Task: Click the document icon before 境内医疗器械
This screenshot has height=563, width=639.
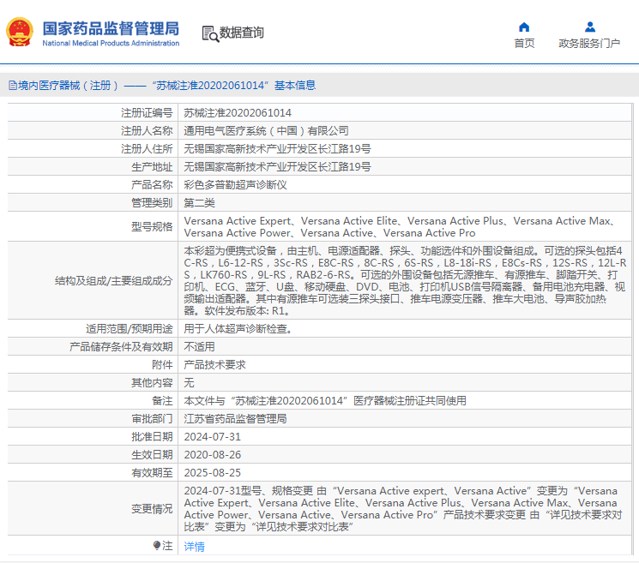Action: (x=13, y=86)
